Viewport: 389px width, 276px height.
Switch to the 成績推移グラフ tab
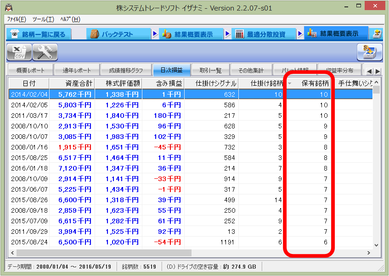click(126, 70)
